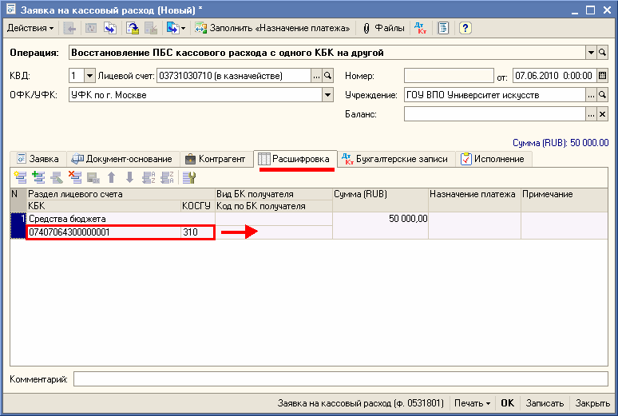Screen dimensions: 618x416
Task: Click Заполнить «Назначение платежа» button
Action: [272, 29]
